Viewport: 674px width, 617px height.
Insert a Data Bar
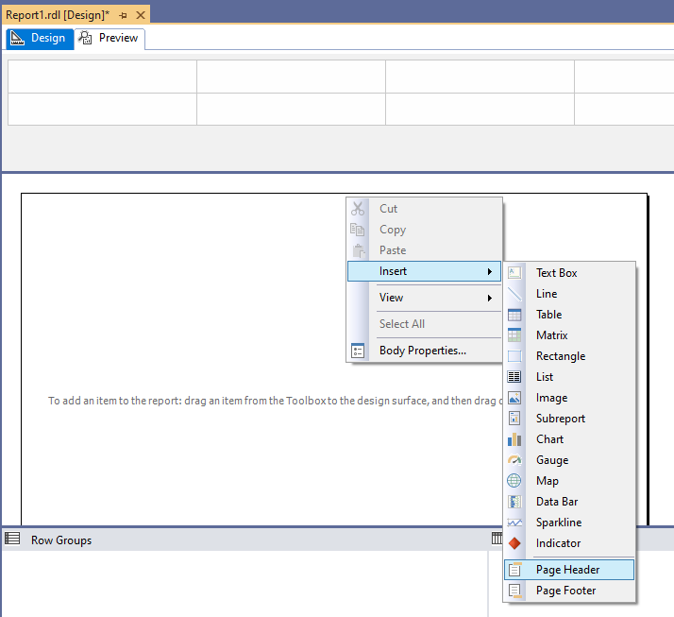pyautogui.click(x=569, y=502)
